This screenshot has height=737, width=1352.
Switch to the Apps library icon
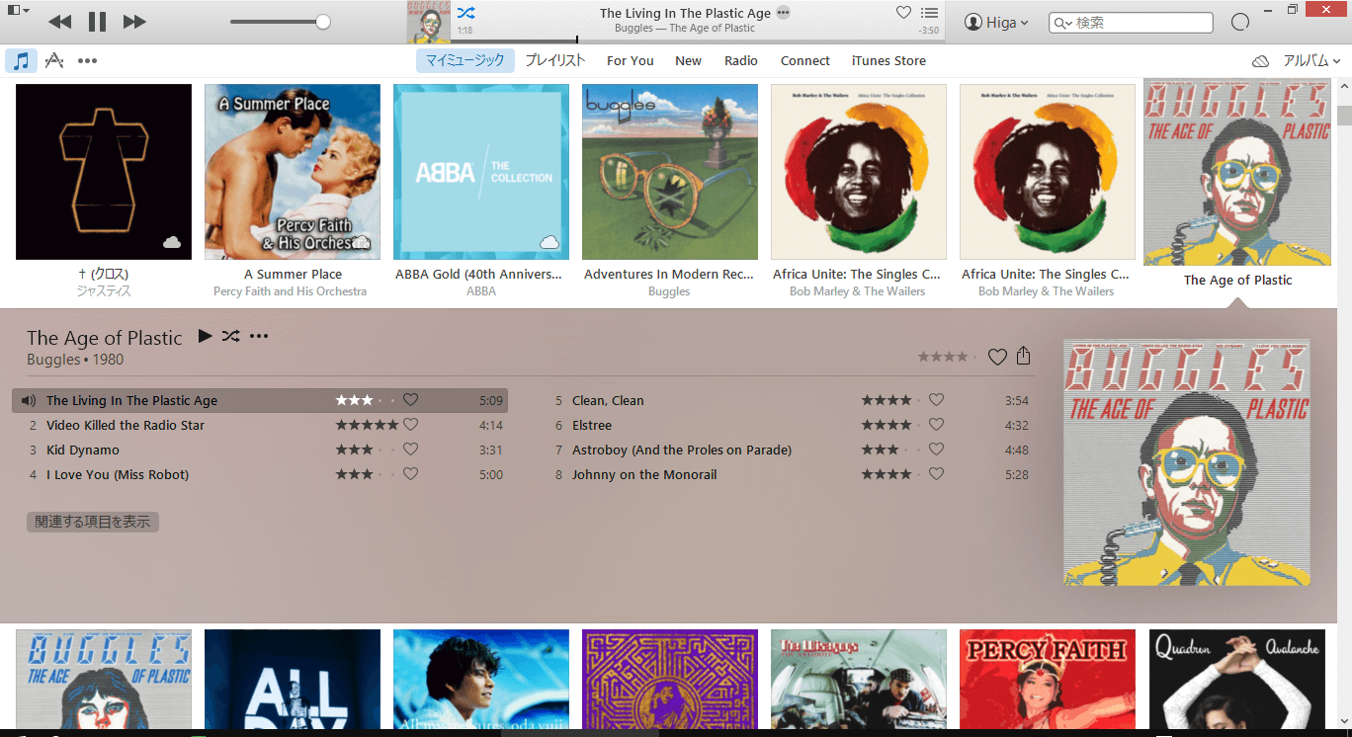54,60
